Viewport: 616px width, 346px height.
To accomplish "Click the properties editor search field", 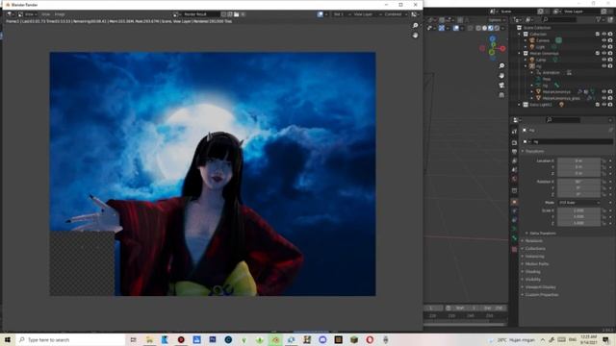I will (x=562, y=120).
